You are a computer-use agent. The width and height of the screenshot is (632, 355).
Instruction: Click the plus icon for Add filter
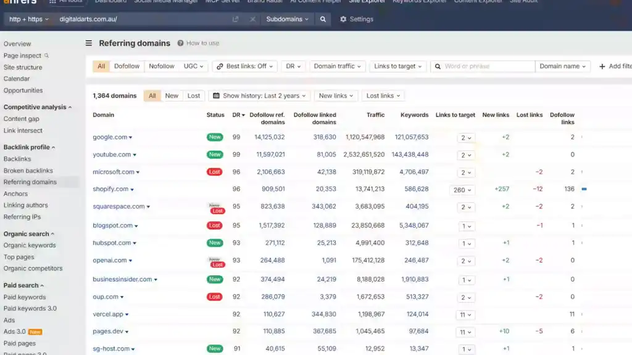pos(602,67)
